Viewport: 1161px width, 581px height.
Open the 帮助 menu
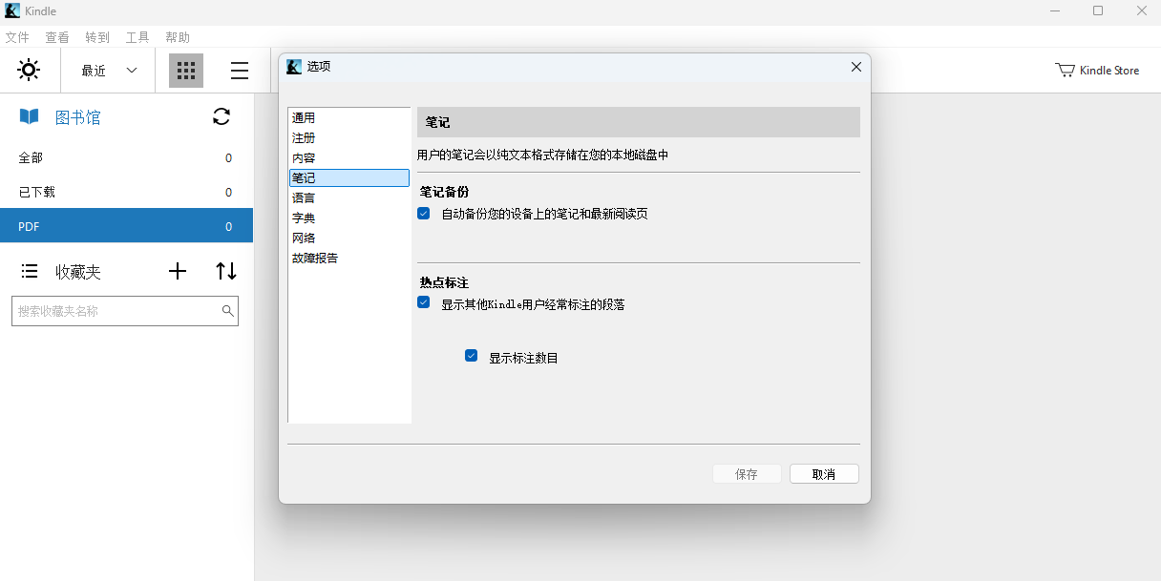point(177,36)
